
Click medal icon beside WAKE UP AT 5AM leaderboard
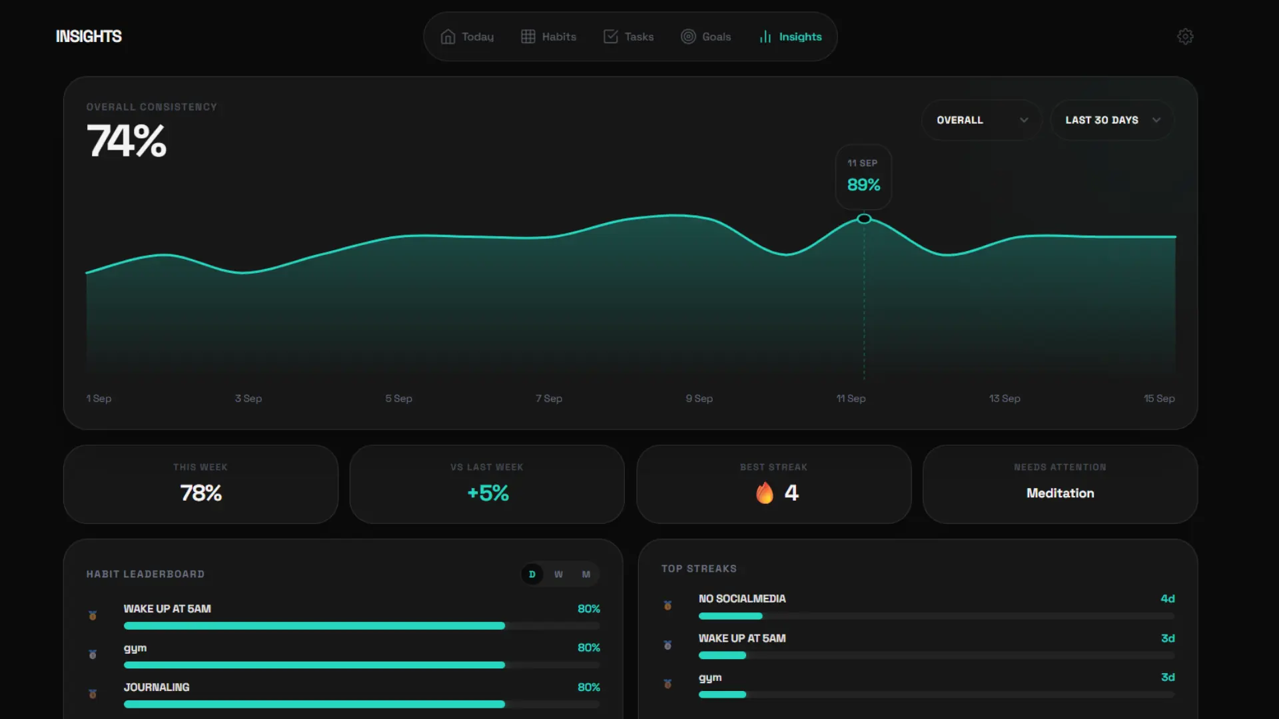click(93, 615)
